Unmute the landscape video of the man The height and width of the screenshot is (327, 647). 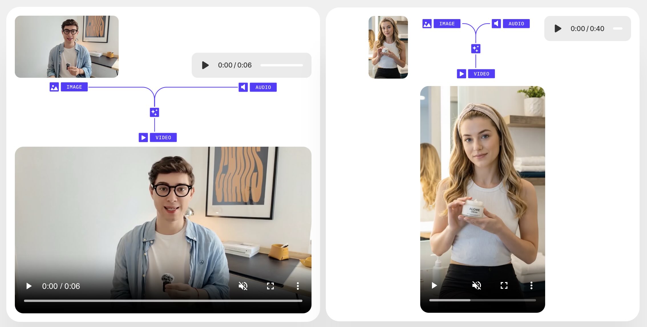click(243, 286)
